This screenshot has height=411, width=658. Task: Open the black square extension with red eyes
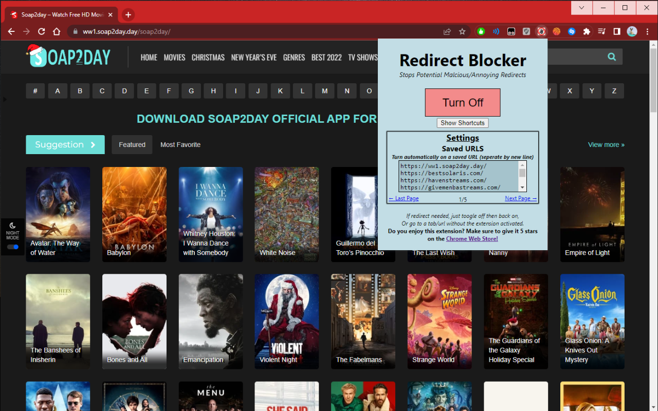point(511,31)
